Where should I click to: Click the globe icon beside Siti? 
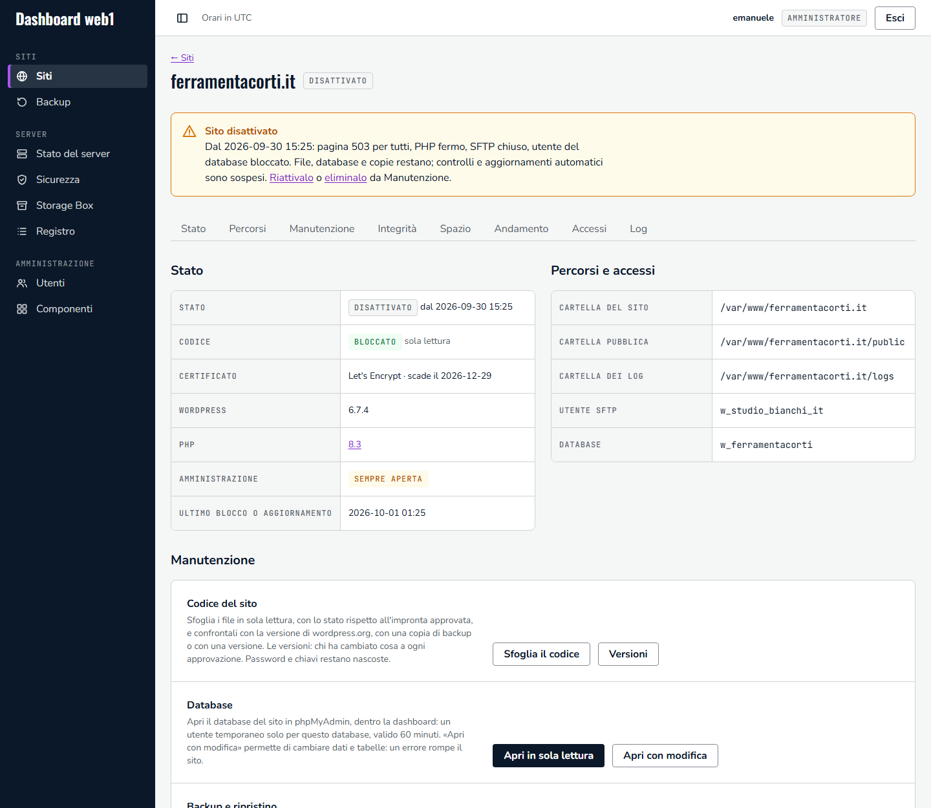pyautogui.click(x=22, y=76)
